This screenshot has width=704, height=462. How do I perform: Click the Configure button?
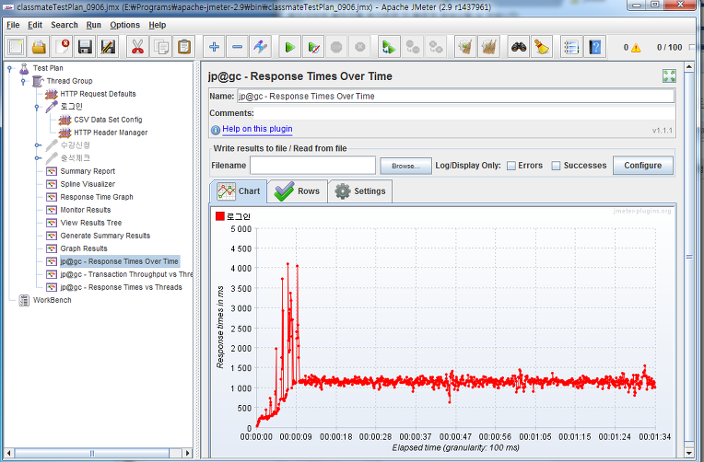coord(642,166)
